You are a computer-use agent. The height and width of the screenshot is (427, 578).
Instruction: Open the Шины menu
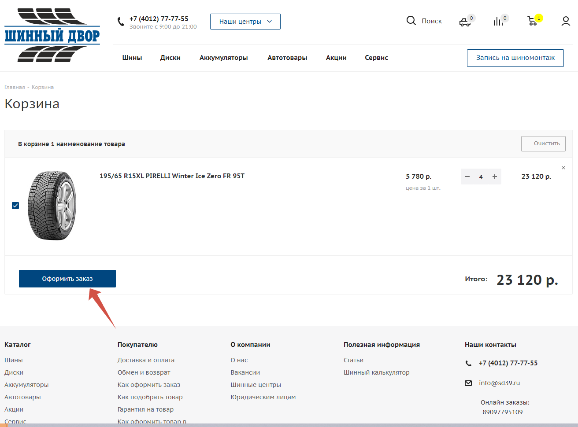tap(132, 58)
